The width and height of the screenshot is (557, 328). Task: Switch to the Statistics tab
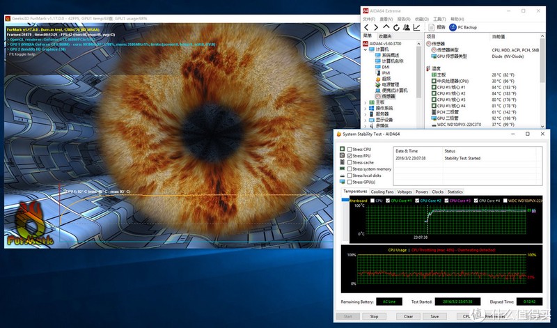pos(455,192)
